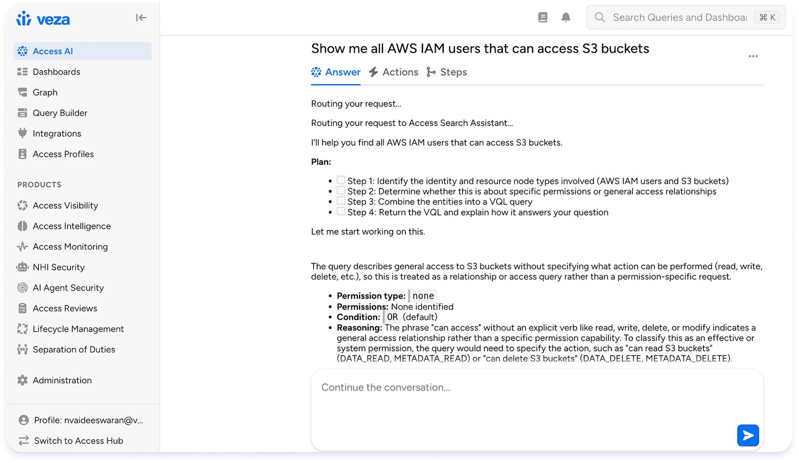
Task: Open the documentation book icon
Action: click(x=543, y=18)
